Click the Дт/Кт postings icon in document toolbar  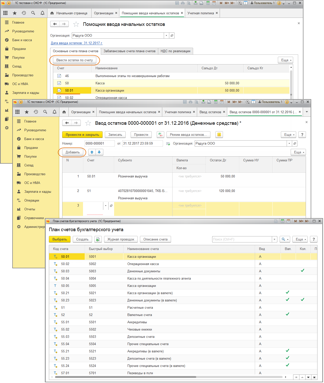160,135
